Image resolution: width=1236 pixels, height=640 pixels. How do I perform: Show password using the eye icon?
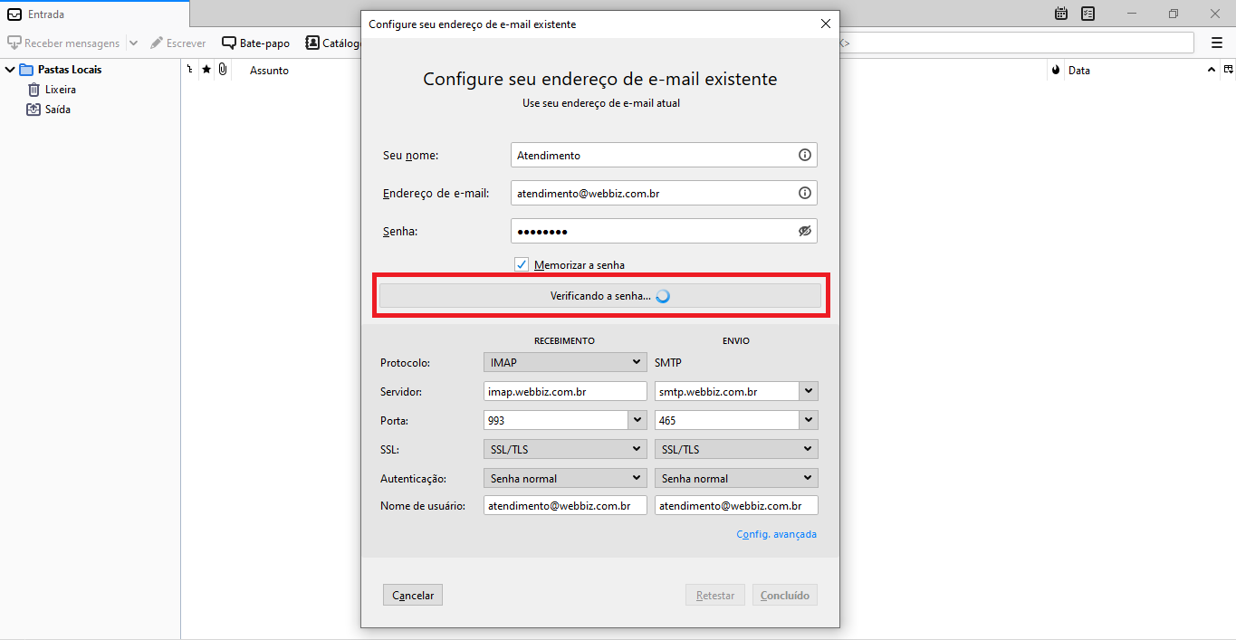(804, 231)
